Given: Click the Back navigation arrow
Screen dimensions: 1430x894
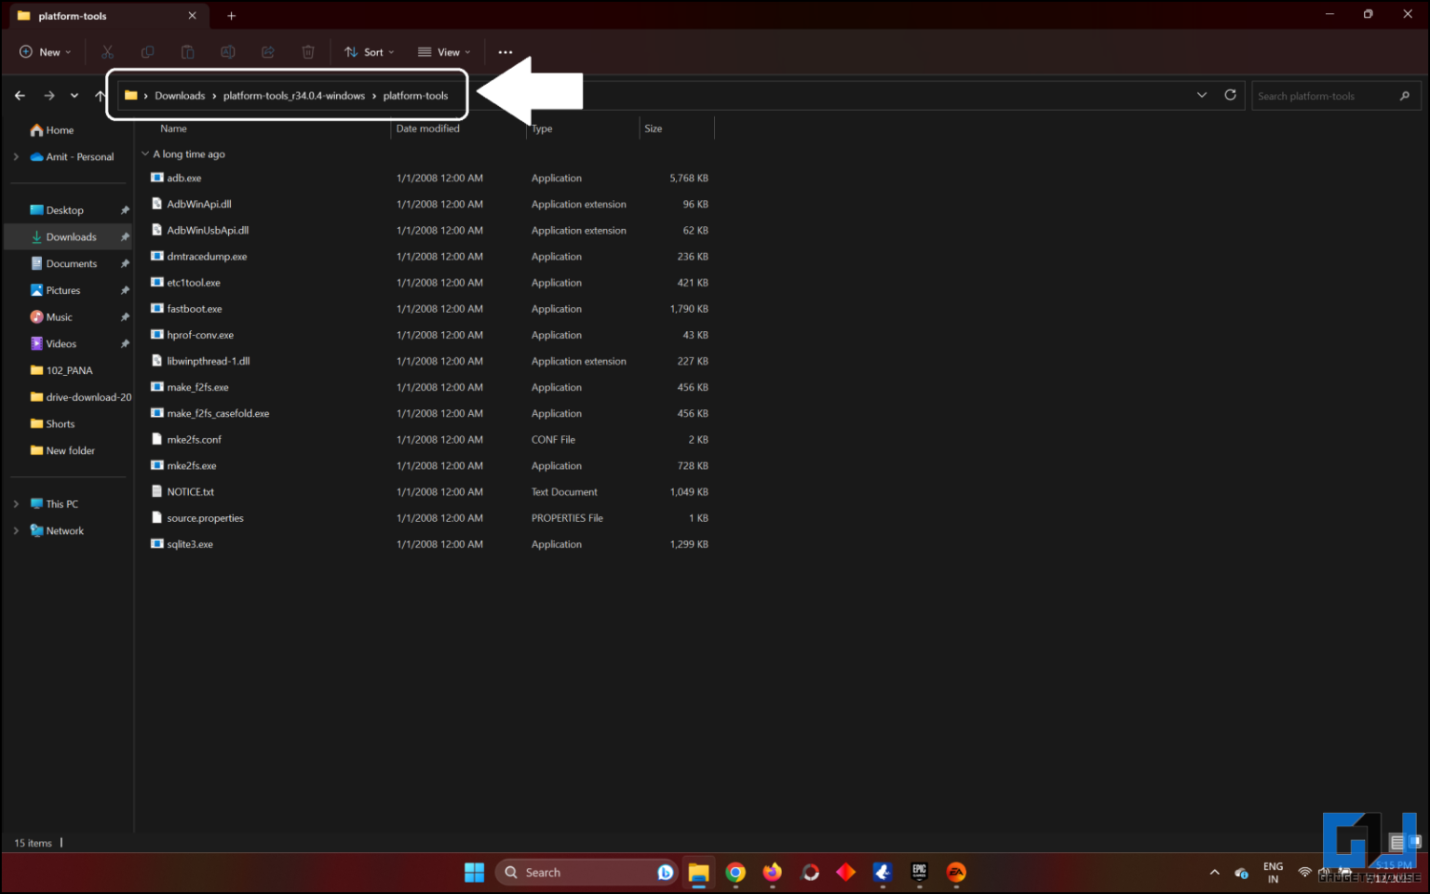Looking at the screenshot, I should click(x=20, y=96).
